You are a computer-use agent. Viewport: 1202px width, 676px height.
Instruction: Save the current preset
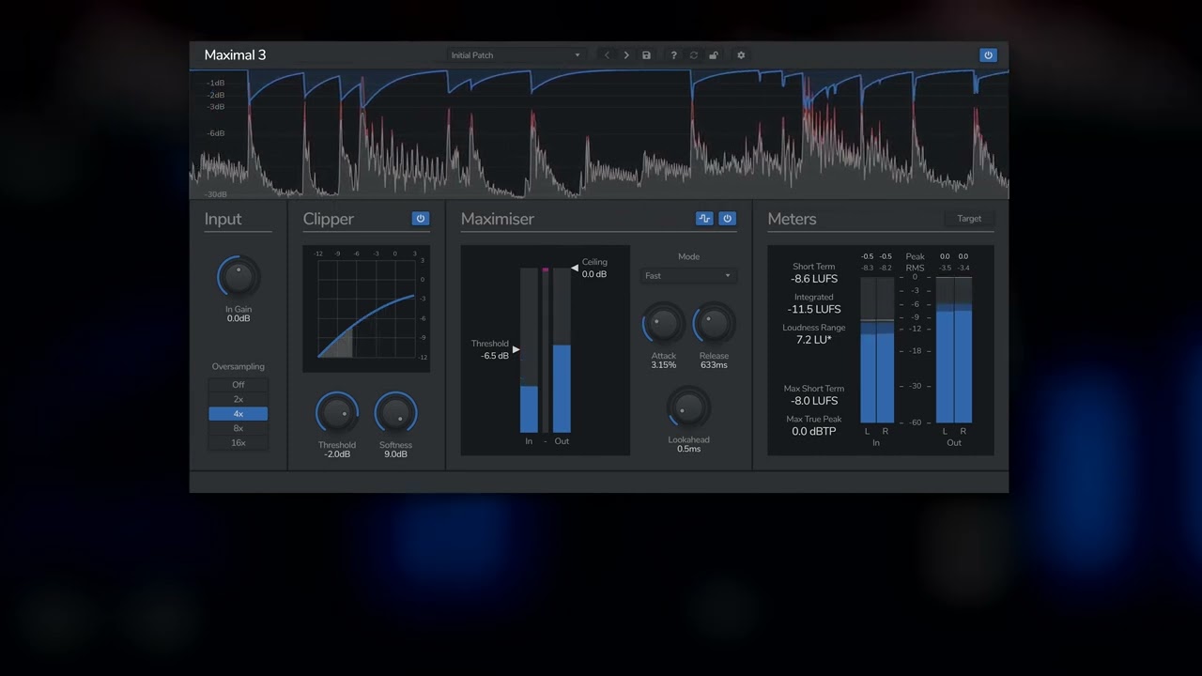(x=646, y=55)
